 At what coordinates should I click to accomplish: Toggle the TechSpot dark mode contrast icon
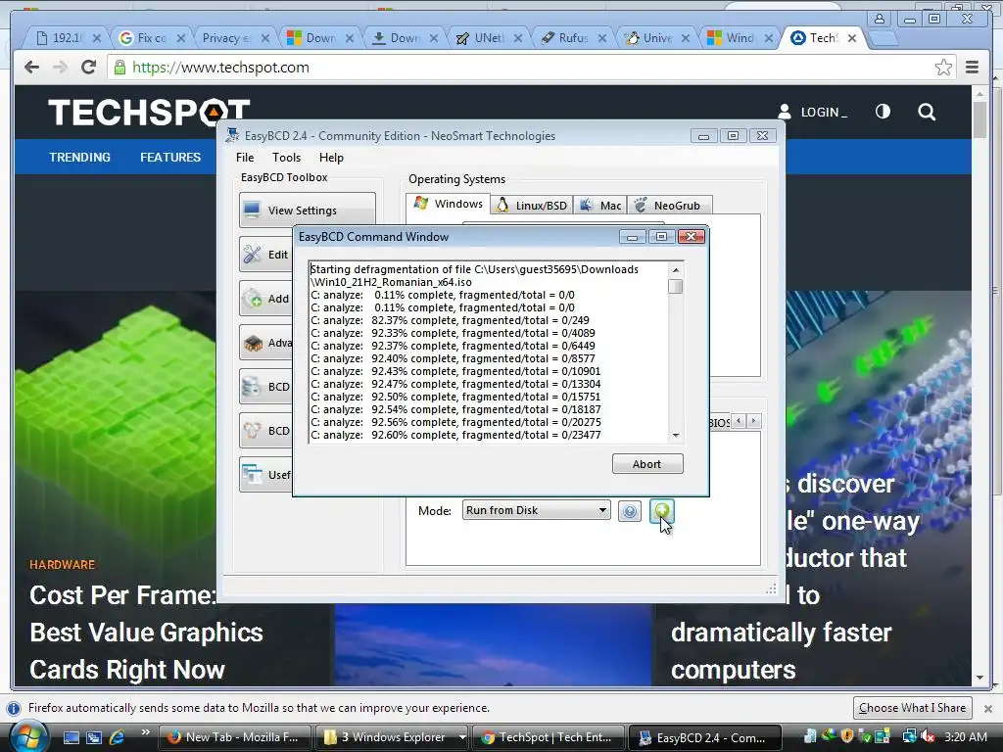(883, 112)
